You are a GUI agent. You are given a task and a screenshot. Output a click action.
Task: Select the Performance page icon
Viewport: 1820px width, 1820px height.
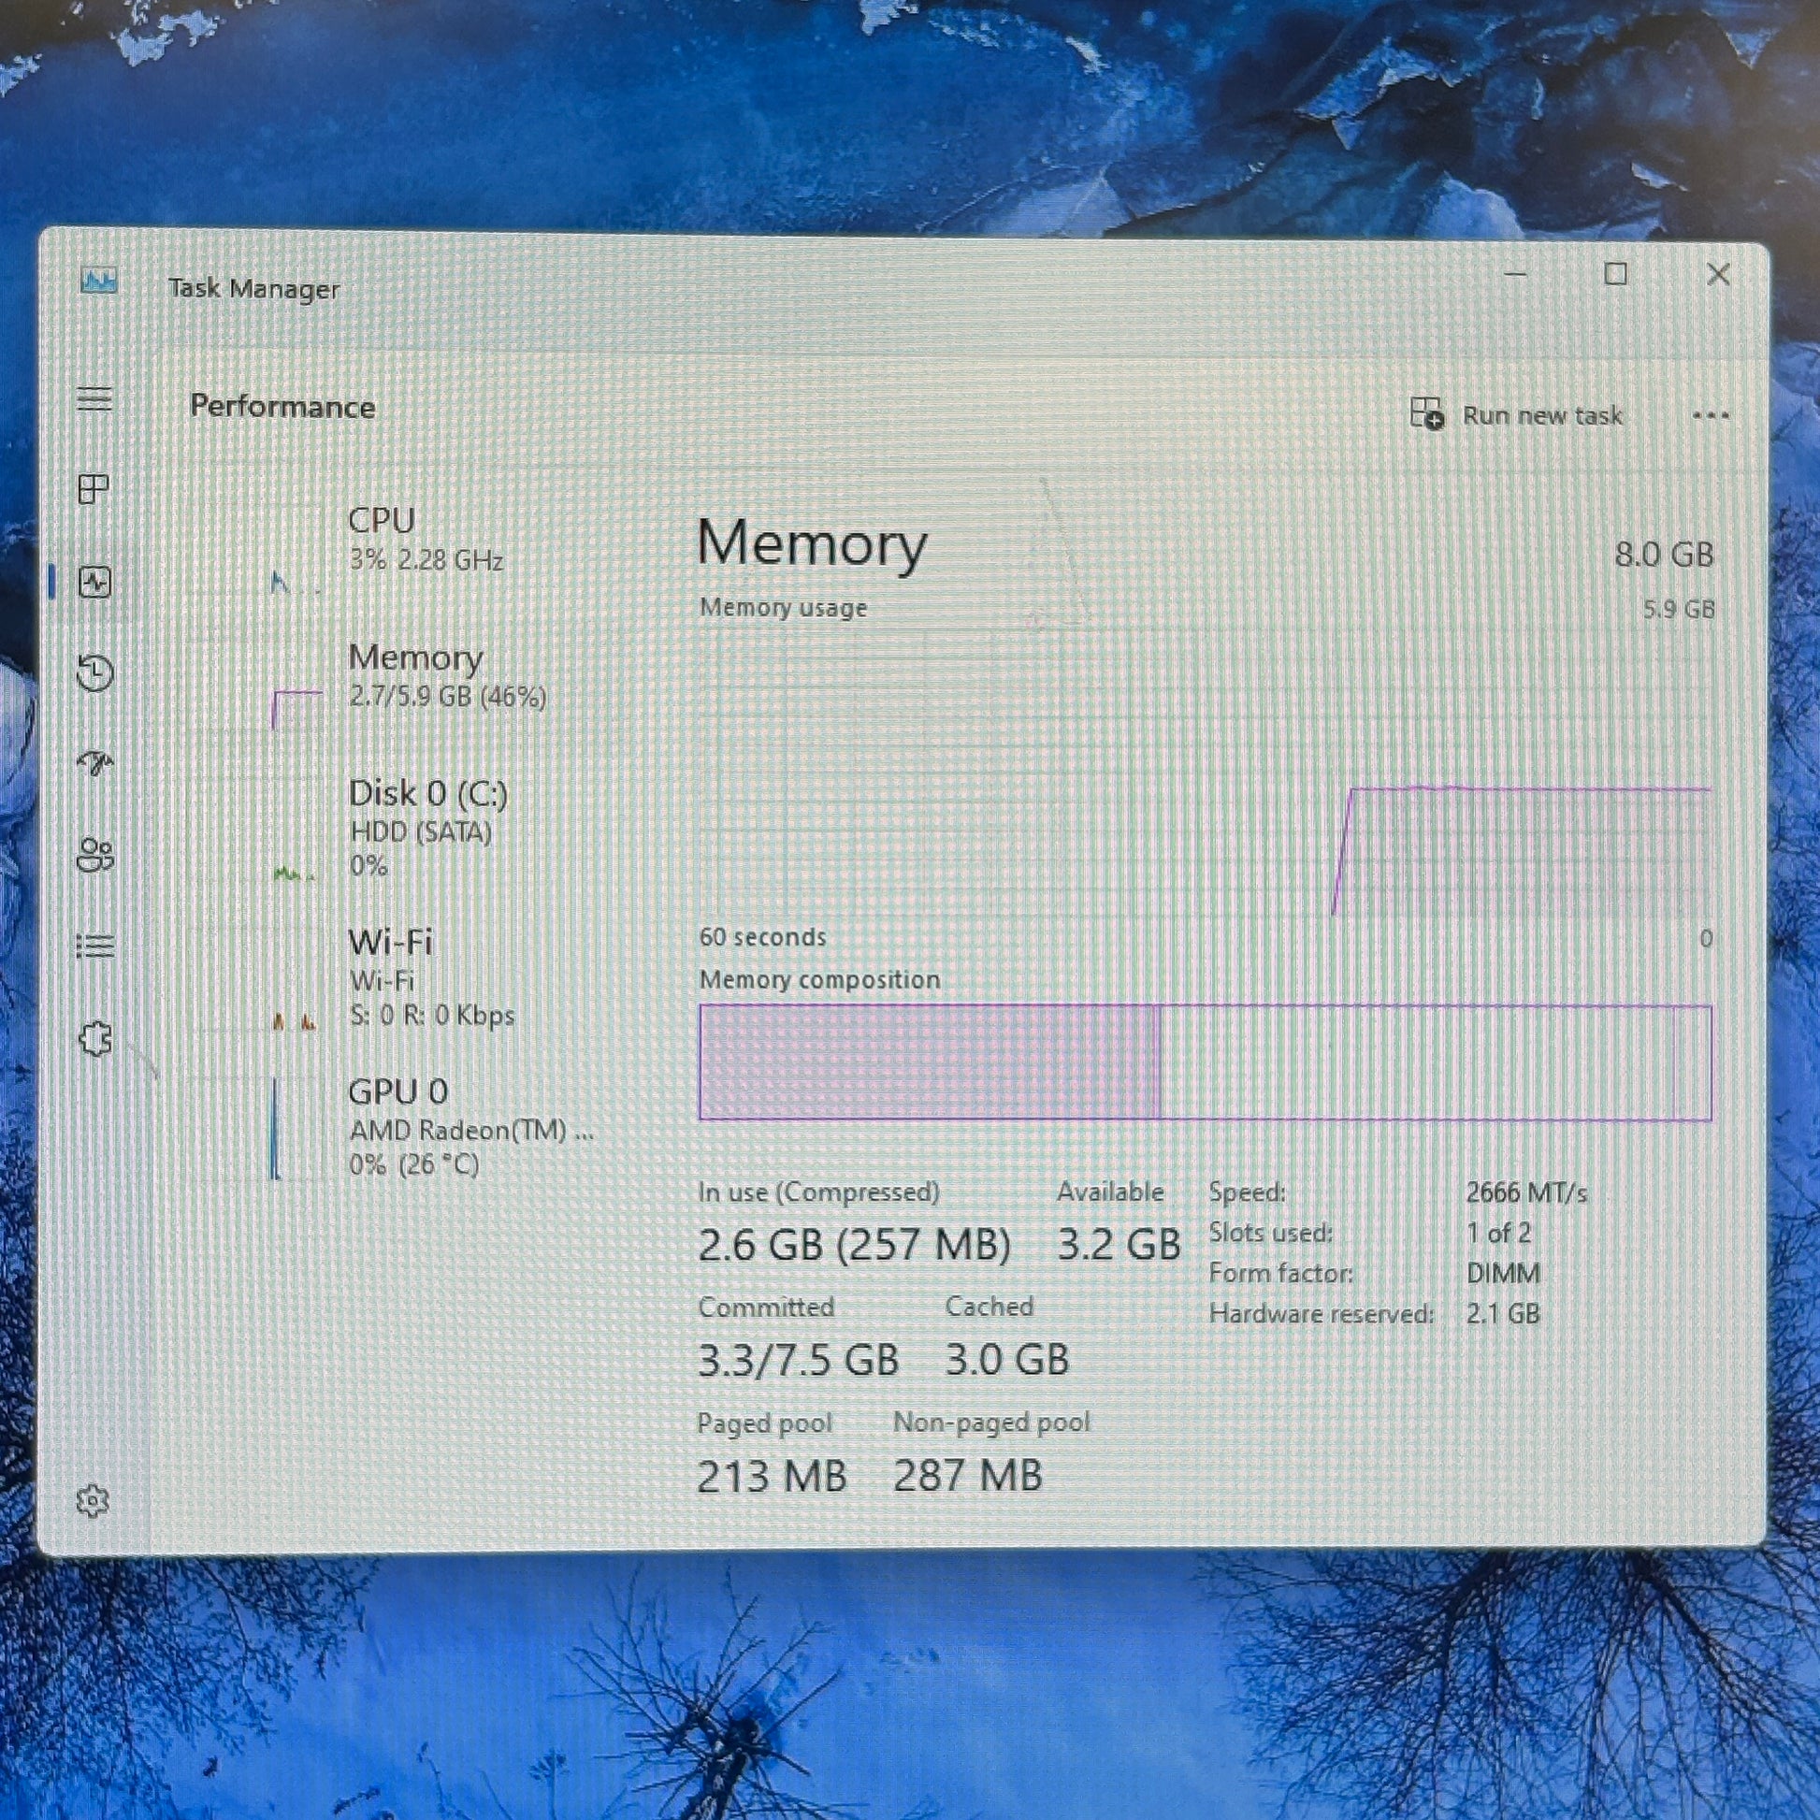click(x=94, y=582)
